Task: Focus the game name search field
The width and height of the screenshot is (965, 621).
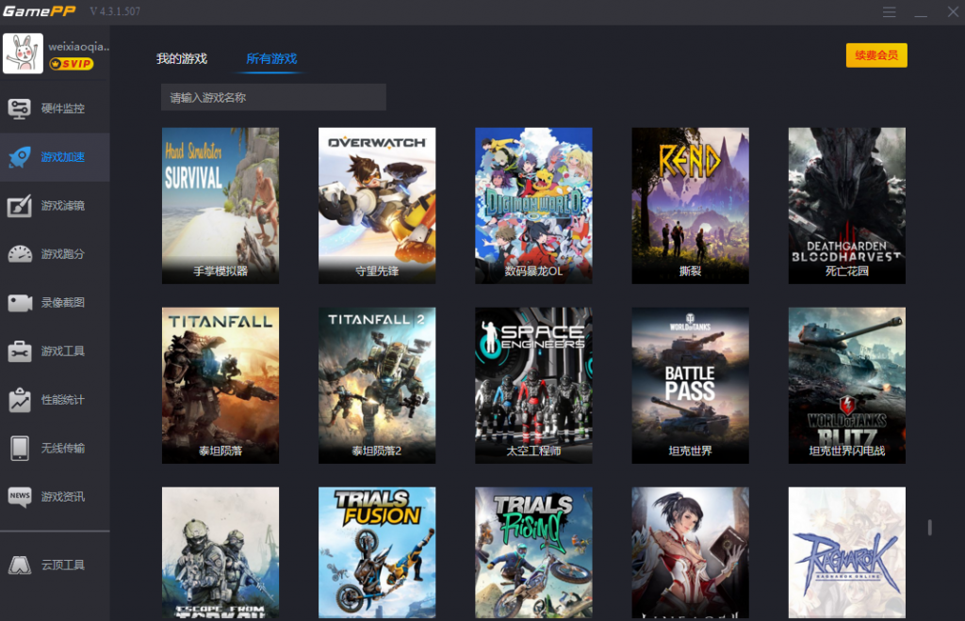Action: click(274, 98)
